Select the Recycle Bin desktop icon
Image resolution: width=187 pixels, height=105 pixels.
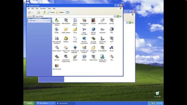pos(157,94)
